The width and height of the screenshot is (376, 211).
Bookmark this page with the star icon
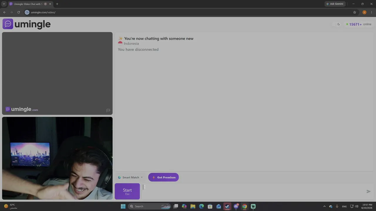pos(355,12)
